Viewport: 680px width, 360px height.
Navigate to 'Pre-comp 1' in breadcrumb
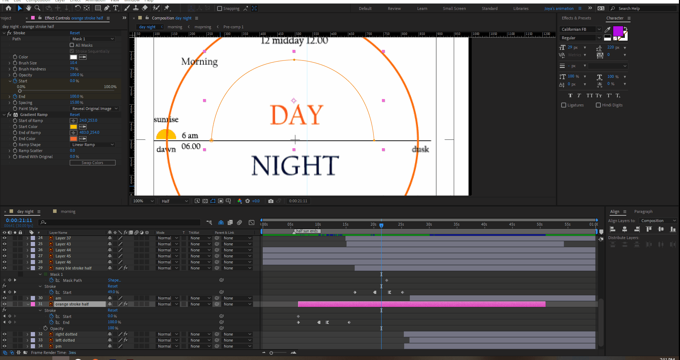[233, 27]
